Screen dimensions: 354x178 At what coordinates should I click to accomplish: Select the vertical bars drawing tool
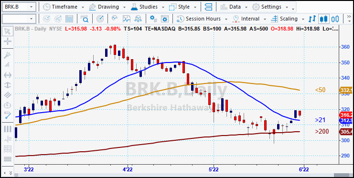coord(8,129)
